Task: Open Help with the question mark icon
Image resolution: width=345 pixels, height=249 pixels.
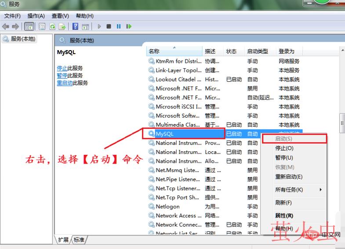Action: 75,26
